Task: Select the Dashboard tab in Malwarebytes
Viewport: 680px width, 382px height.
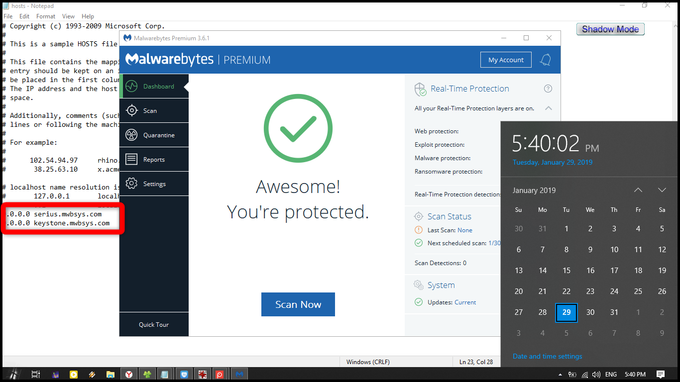Action: point(154,86)
